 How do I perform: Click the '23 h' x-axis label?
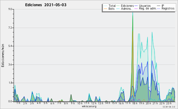(169, 103)
